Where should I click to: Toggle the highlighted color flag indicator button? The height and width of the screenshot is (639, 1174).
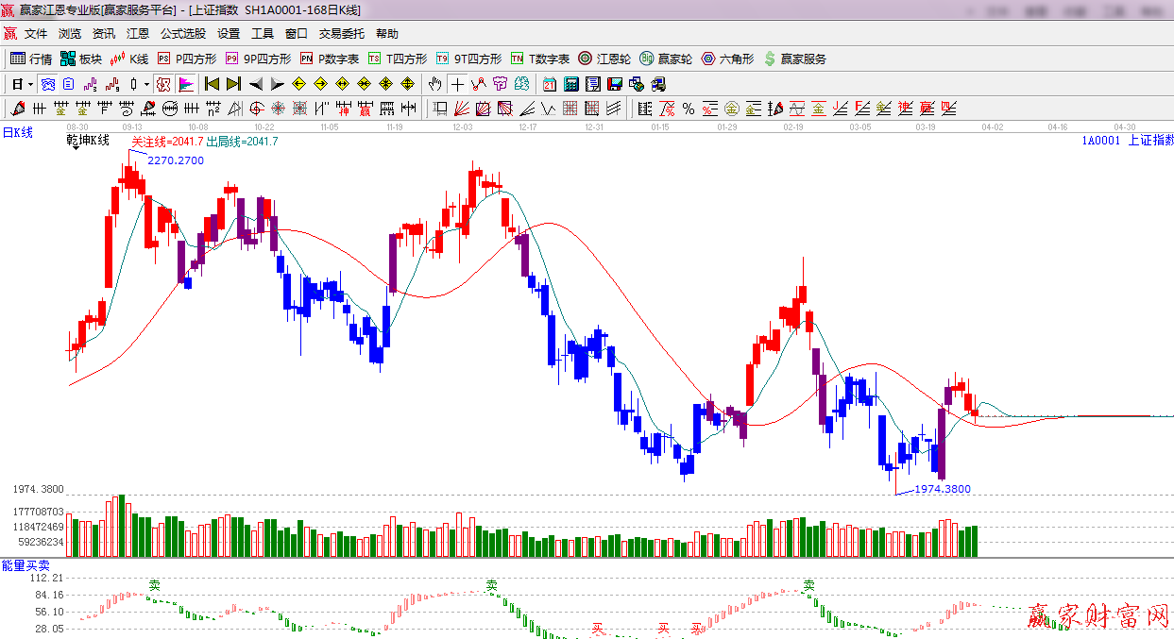186,84
